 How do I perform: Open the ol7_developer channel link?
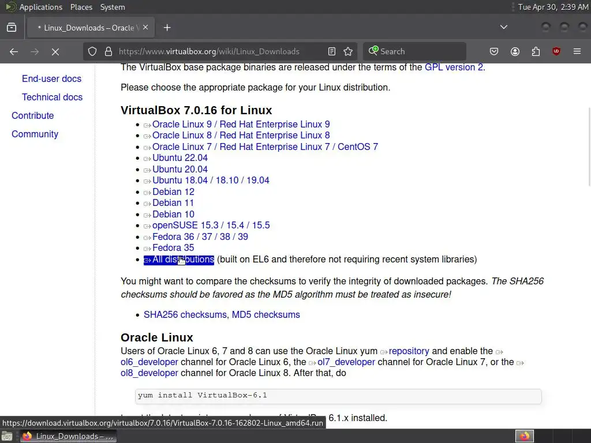[x=346, y=362]
